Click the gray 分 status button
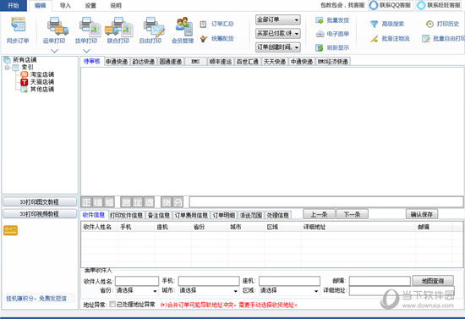 coord(178,202)
